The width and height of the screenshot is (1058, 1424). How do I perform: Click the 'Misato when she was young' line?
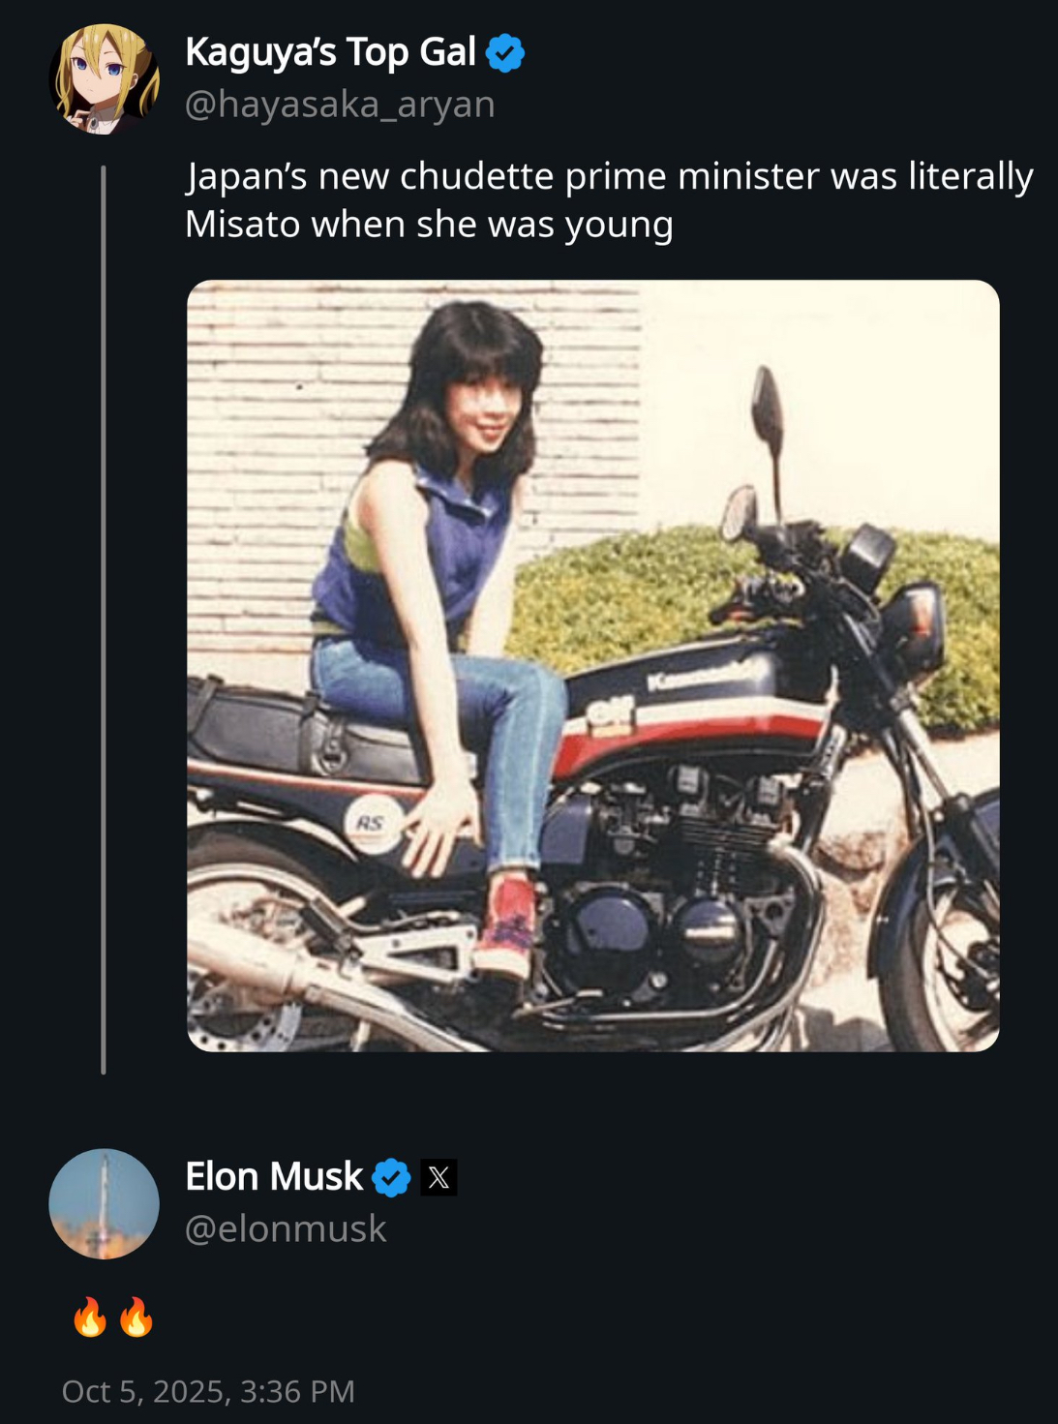(x=429, y=225)
